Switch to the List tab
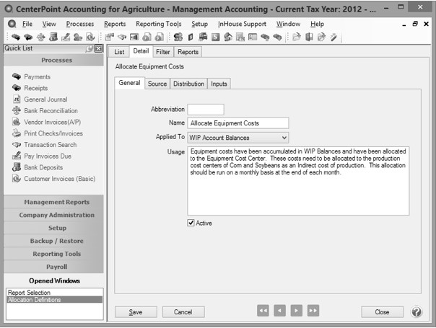Image resolution: width=436 pixels, height=328 pixels. (x=119, y=52)
